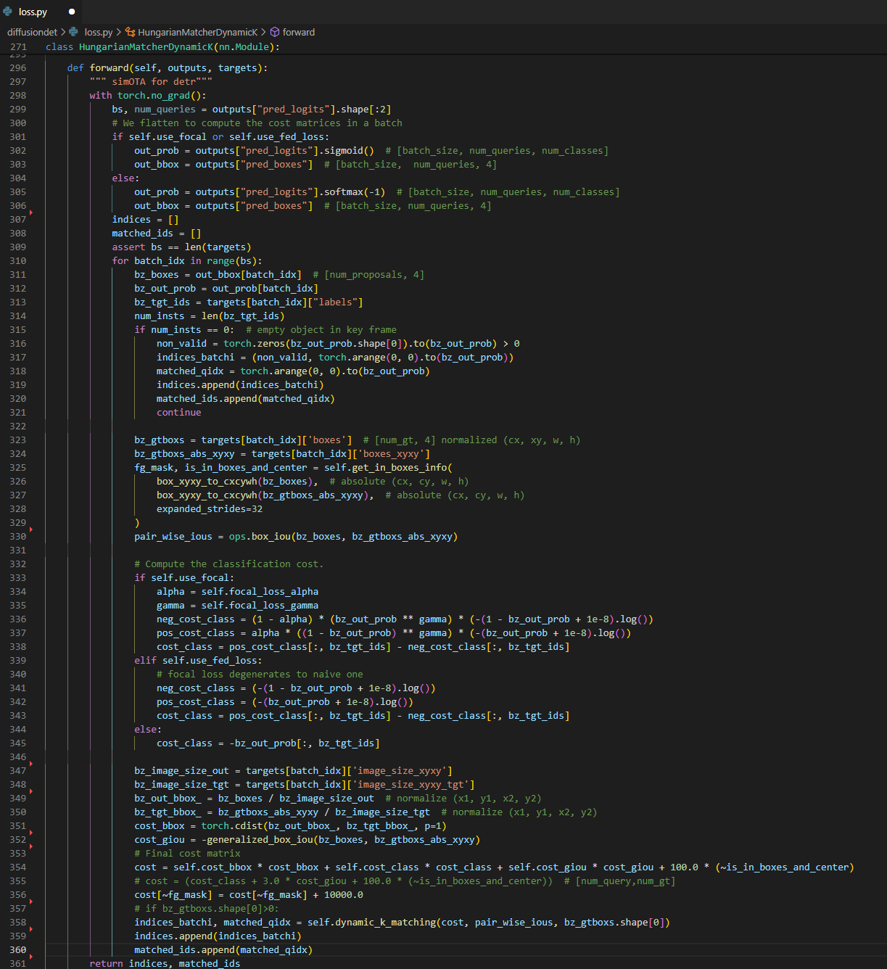The height and width of the screenshot is (969, 887).
Task: Click the unsaved-changes dot on the loss.py tab
Action: [72, 12]
